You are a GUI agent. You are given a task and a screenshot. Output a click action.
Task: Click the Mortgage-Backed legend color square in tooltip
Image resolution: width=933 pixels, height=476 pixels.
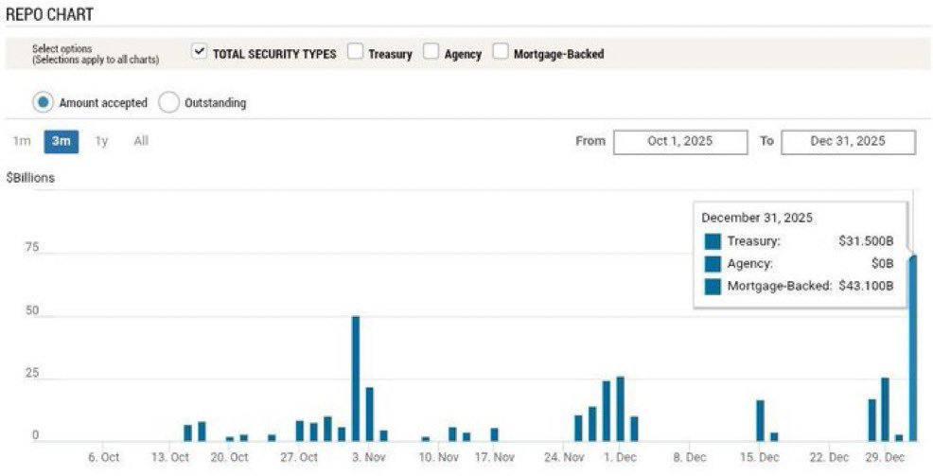click(713, 286)
